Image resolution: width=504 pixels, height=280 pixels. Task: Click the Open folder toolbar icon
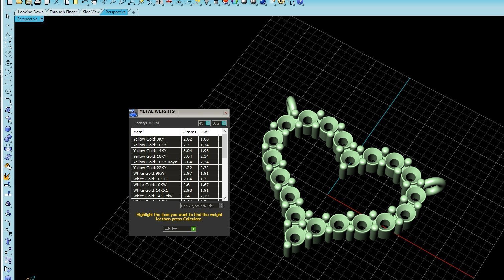[19, 2]
